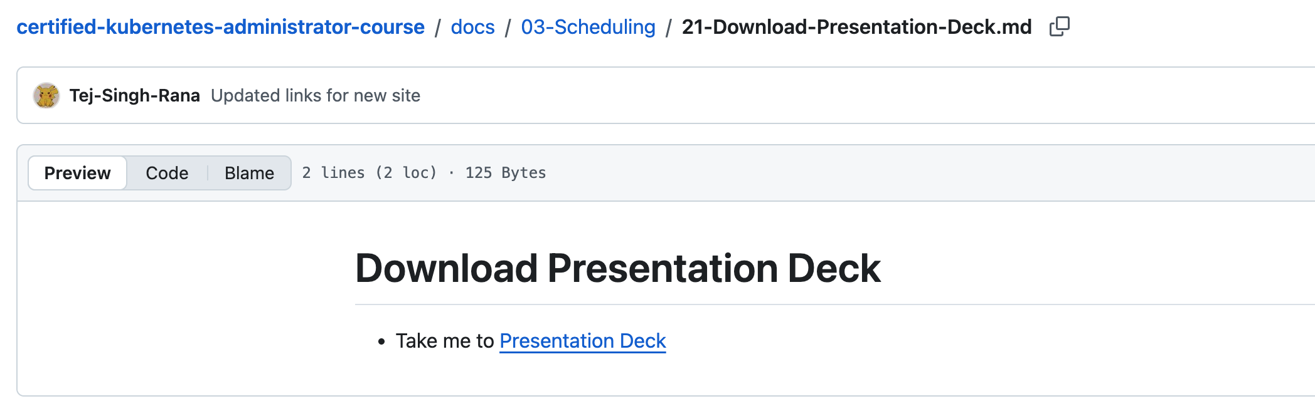Click the 'Take me to' text
This screenshot has width=1315, height=416.
pyautogui.click(x=444, y=341)
